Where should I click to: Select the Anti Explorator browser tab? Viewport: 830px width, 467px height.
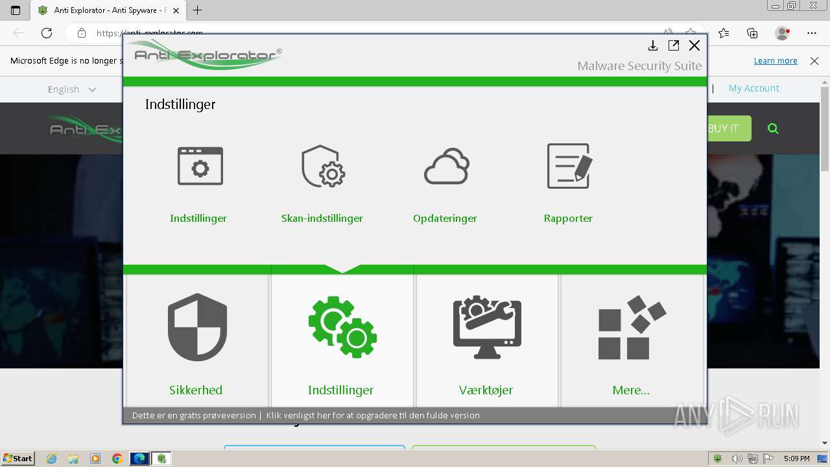pyautogui.click(x=109, y=10)
